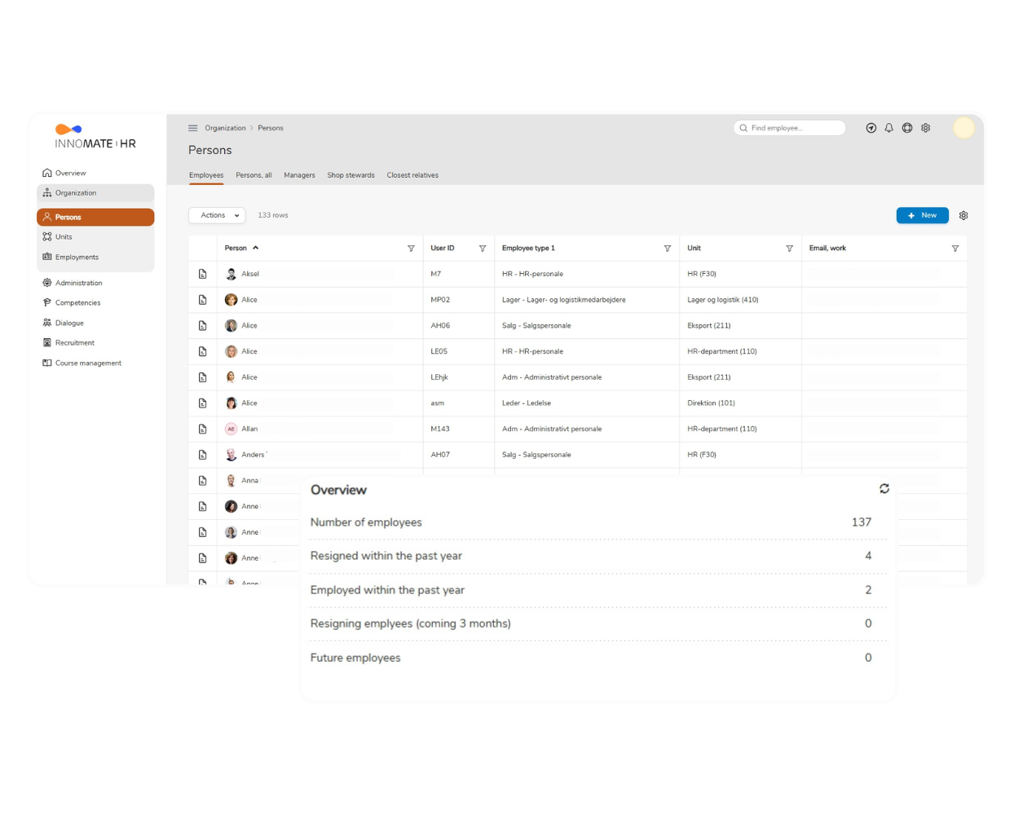Switch to the Managers tab

299,174
